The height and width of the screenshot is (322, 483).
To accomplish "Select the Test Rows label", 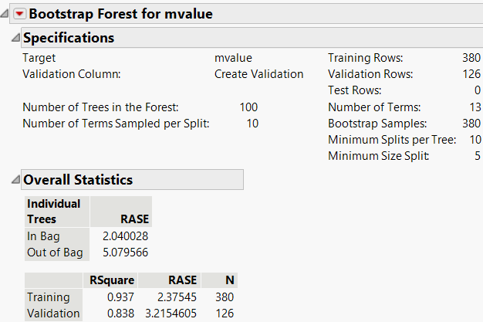I will 355,90.
